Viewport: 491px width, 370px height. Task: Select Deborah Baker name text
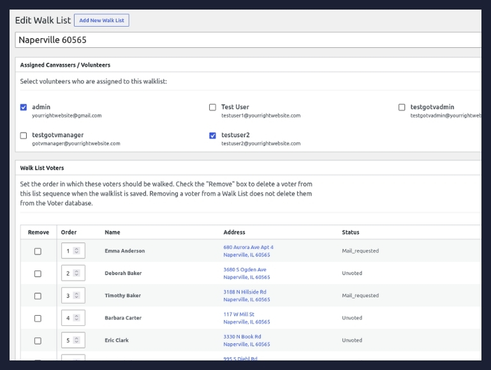tap(123, 273)
